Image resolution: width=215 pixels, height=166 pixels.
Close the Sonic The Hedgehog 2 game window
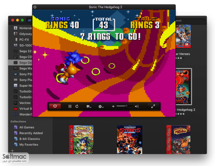[x=35, y=7]
